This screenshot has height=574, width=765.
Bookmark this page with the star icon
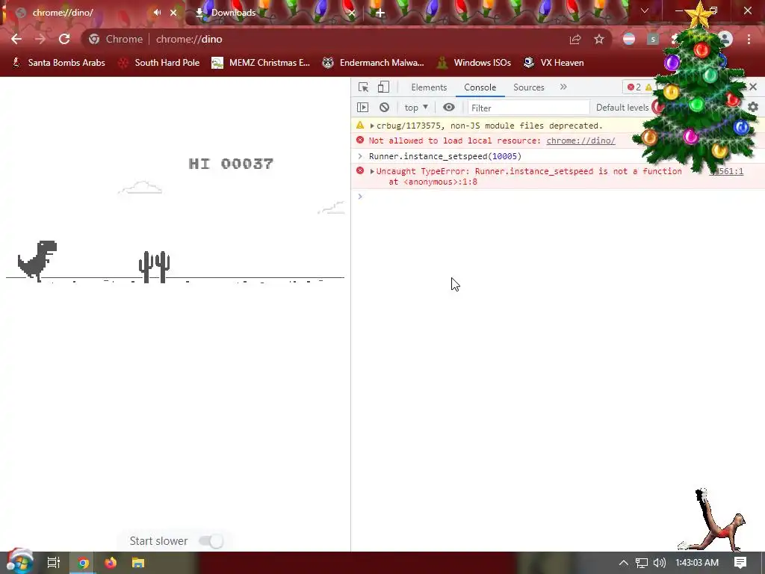[599, 40]
